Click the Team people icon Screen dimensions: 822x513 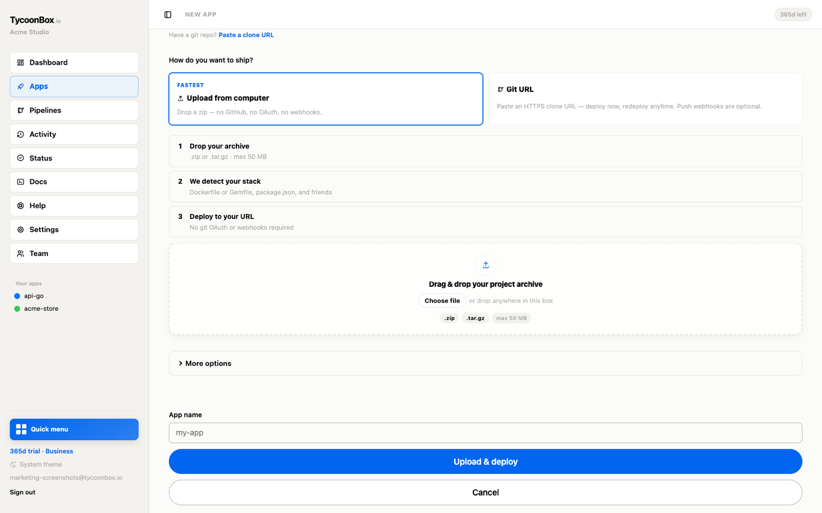click(21, 253)
